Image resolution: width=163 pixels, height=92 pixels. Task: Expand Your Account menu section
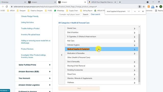point(34,78)
